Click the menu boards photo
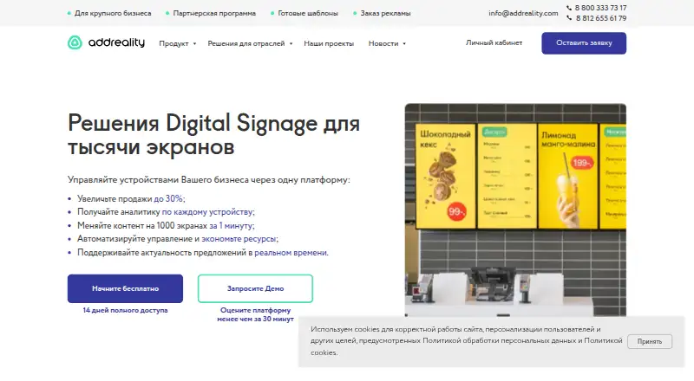 pos(515,210)
